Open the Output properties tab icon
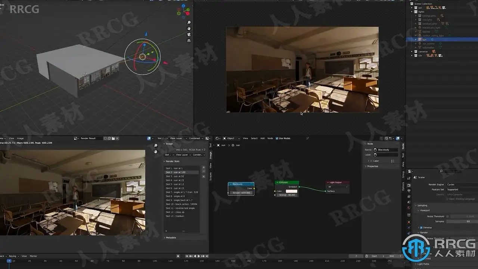Image resolution: width=478 pixels, height=269 pixels. coord(409,191)
